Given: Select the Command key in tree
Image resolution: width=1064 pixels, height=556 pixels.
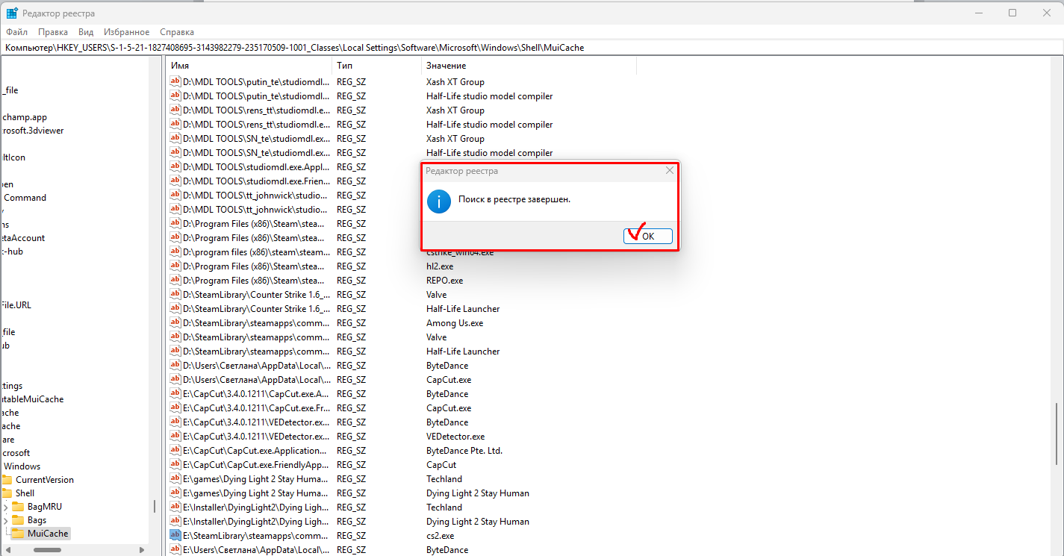Looking at the screenshot, I should pyautogui.click(x=25, y=198).
